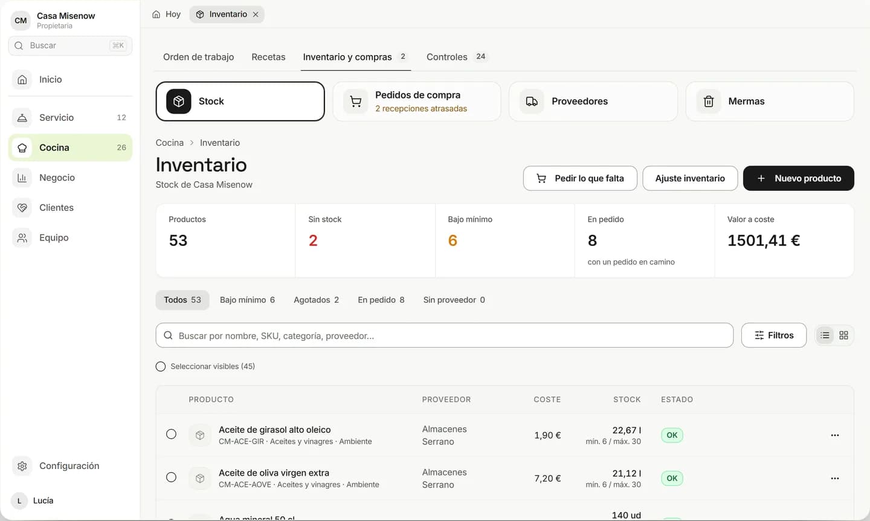This screenshot has height=521, width=870.
Task: Click the Negocio chart icon
Action: point(22,178)
